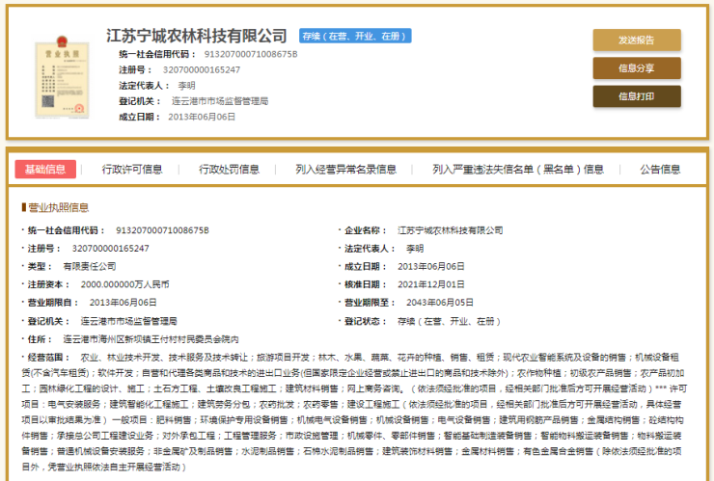Click the company title 江苏宁城农林科技有限公司
Viewport: 714px width, 481px height.
197,36
